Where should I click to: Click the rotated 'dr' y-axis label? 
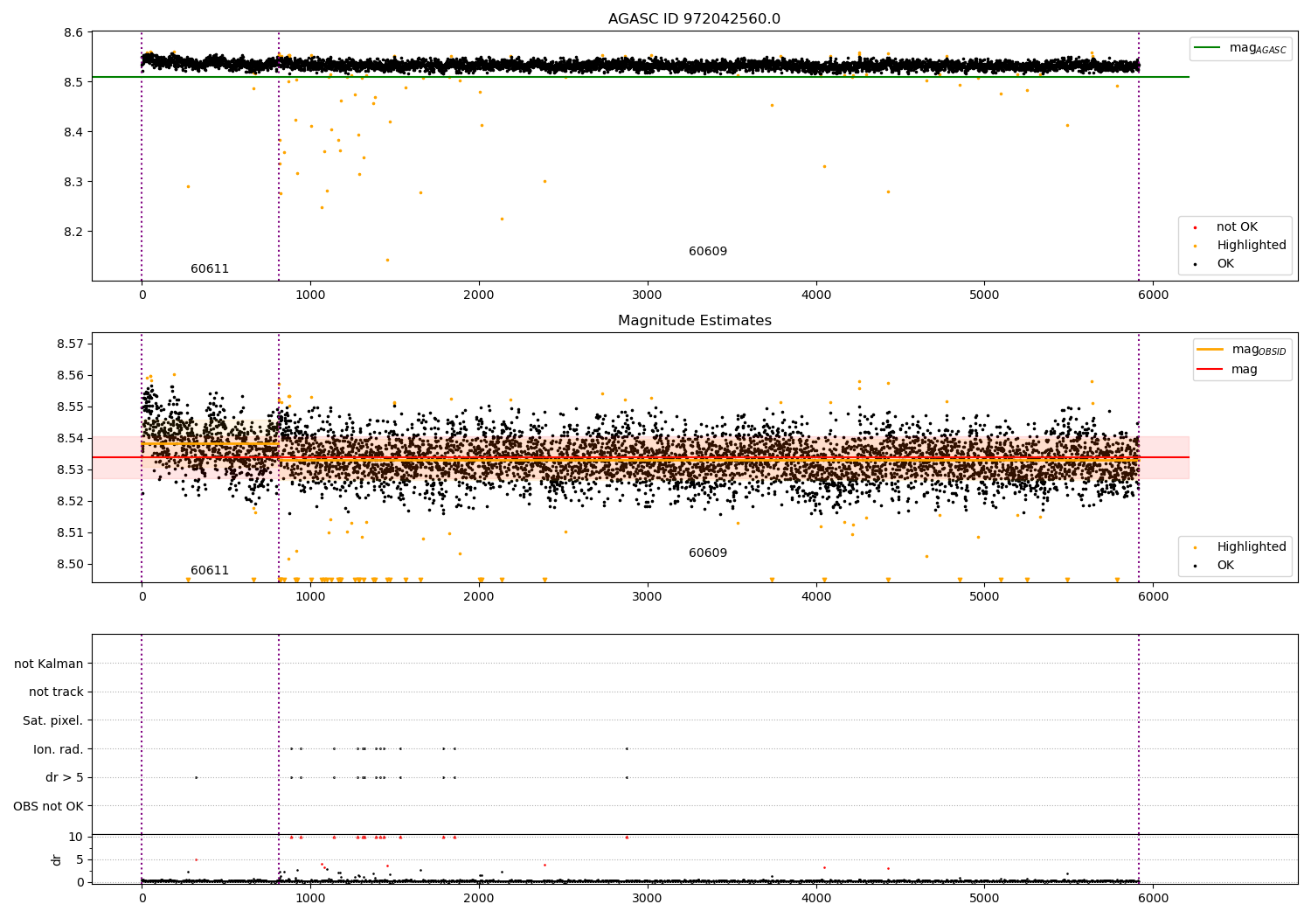pyautogui.click(x=57, y=859)
